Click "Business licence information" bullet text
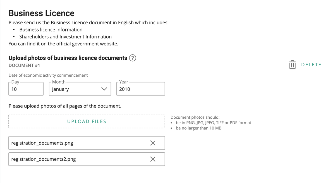This screenshot has height=183, width=335. 51,30
